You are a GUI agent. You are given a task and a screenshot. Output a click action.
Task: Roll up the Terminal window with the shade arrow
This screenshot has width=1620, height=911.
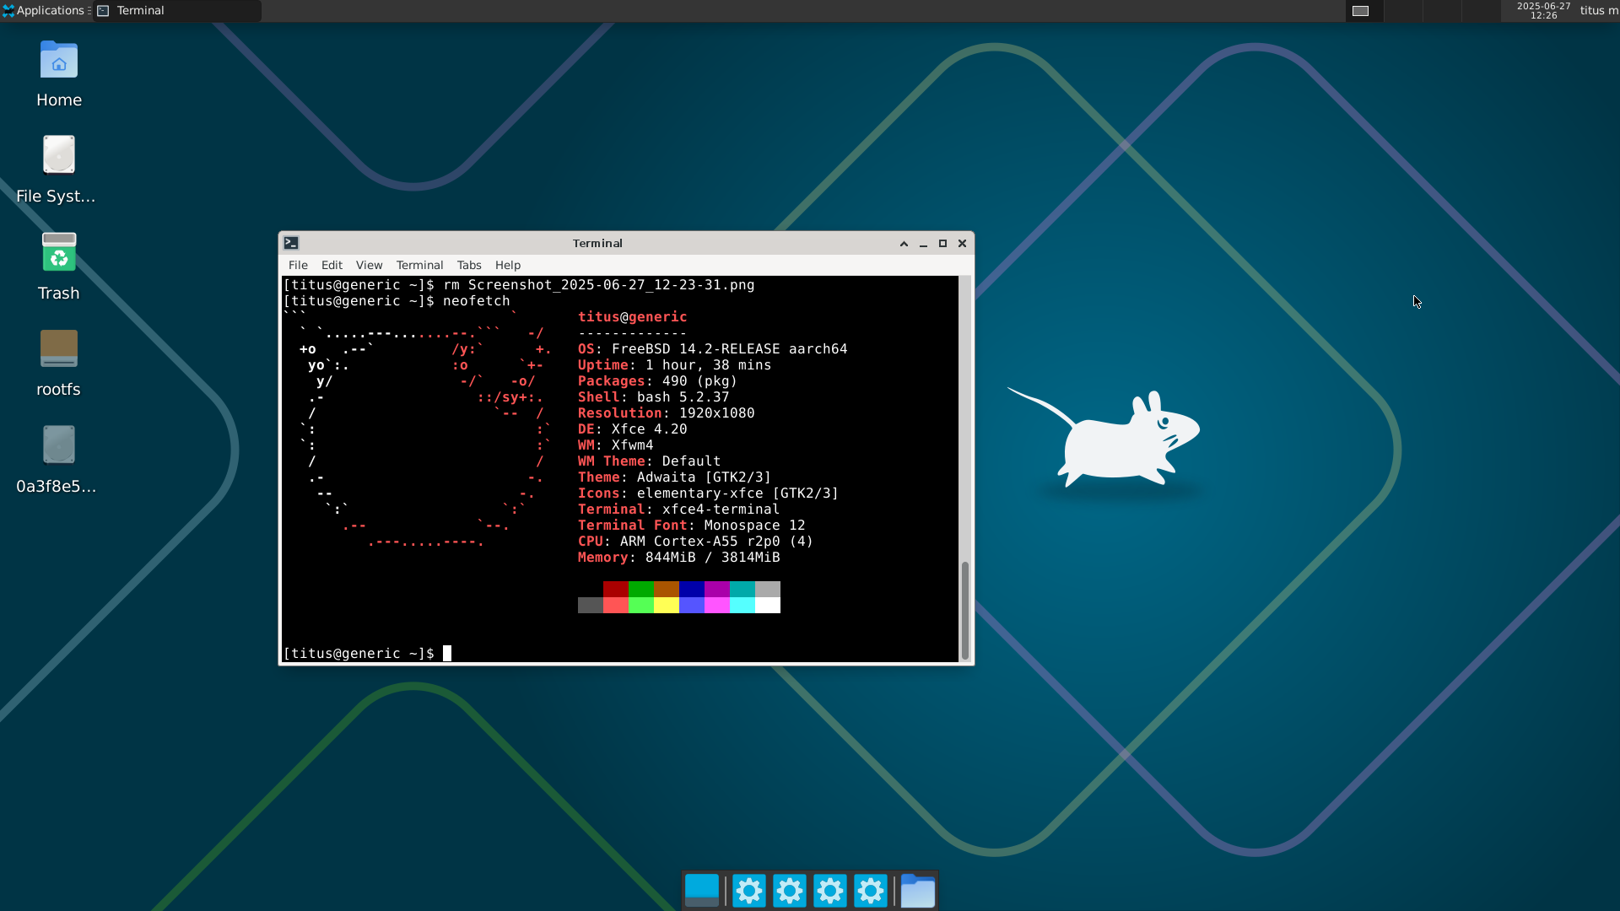[x=904, y=244]
